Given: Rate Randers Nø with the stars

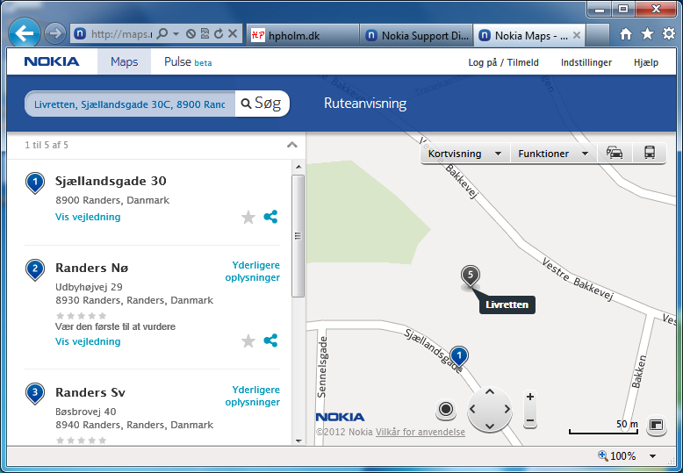Looking at the screenshot, I should pyautogui.click(x=81, y=316).
